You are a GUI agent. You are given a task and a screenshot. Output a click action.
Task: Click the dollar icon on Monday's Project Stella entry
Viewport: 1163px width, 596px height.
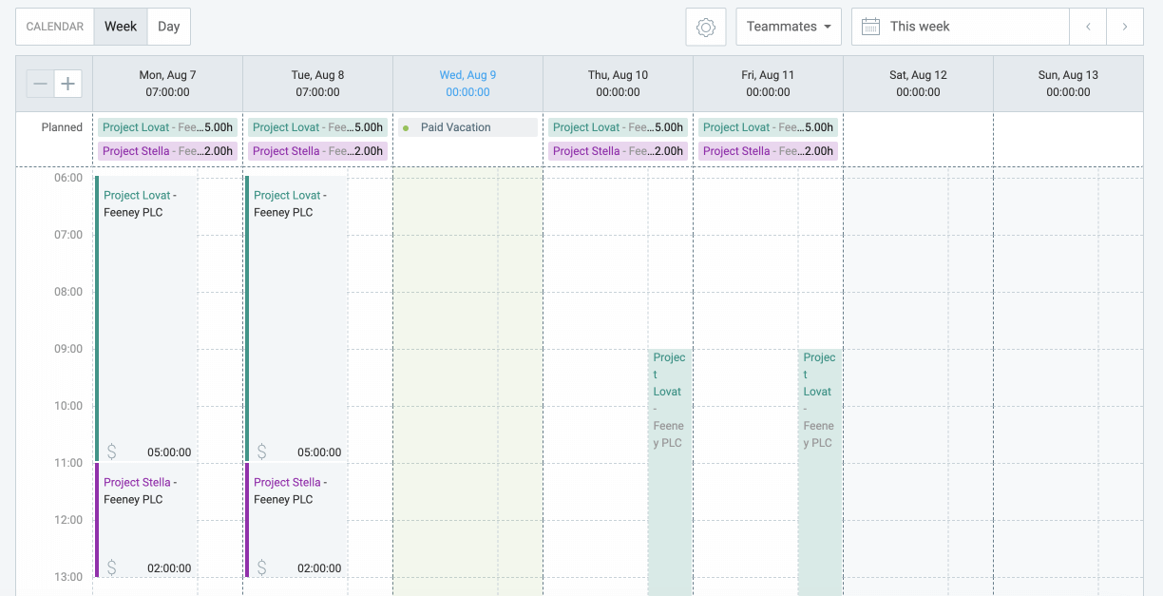(x=111, y=567)
